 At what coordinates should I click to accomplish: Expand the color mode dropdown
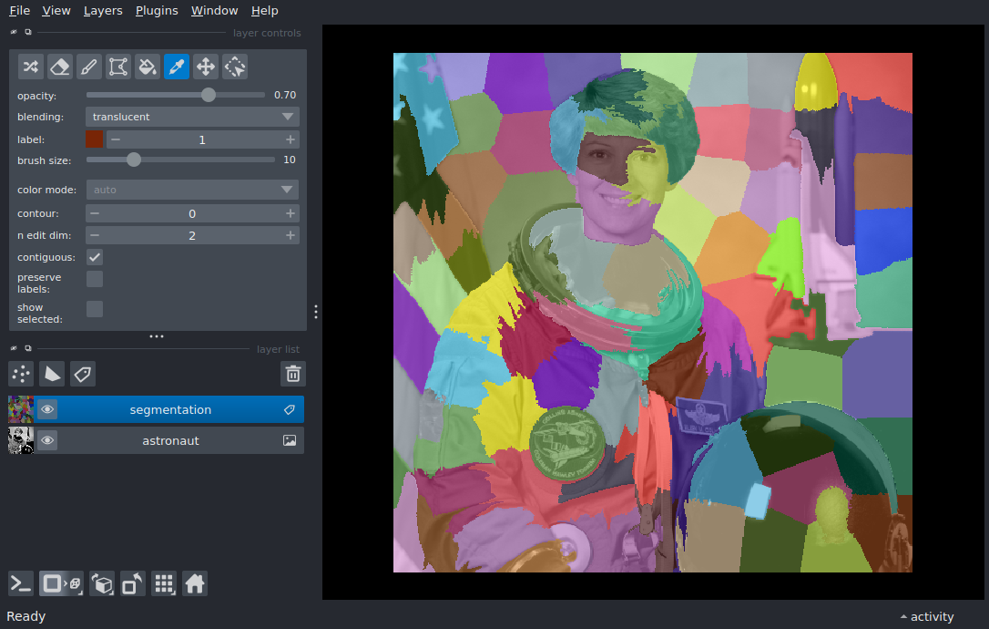(x=192, y=190)
